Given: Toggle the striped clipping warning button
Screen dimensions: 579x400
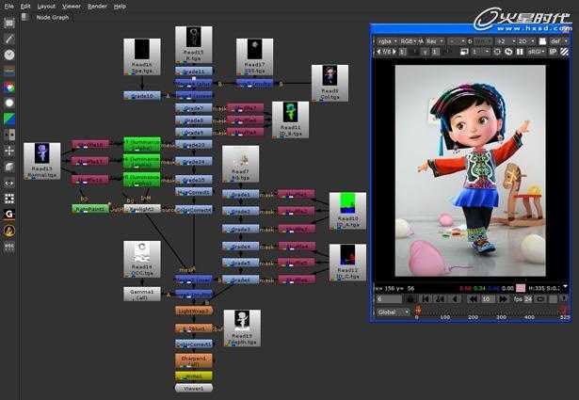Looking at the screenshot, I should click(x=565, y=52).
